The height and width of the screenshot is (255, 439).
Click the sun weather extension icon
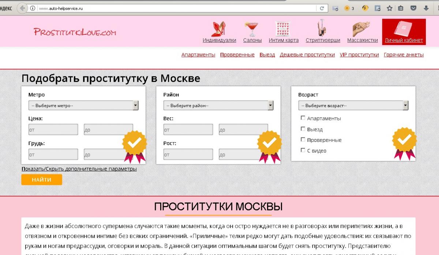pos(346,8)
